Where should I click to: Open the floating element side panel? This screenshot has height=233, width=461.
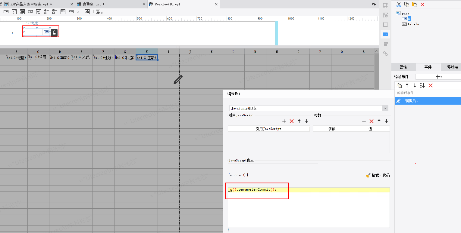[x=385, y=25]
